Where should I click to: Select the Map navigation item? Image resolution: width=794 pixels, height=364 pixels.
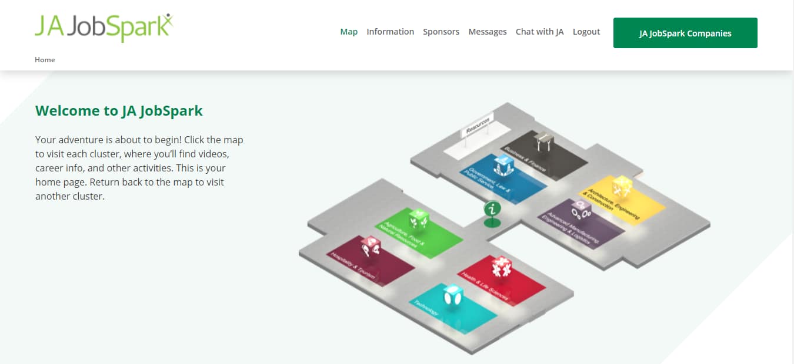349,32
